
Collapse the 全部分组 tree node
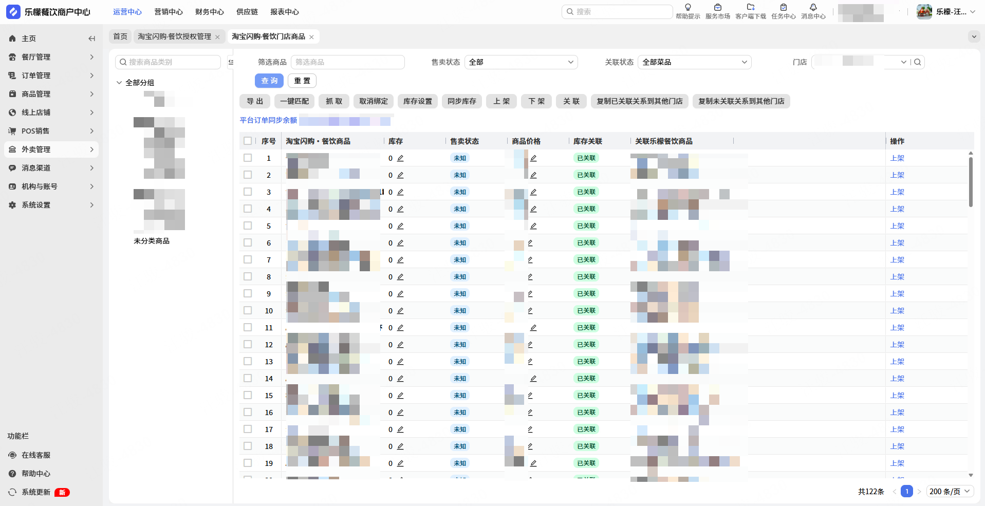pos(119,83)
